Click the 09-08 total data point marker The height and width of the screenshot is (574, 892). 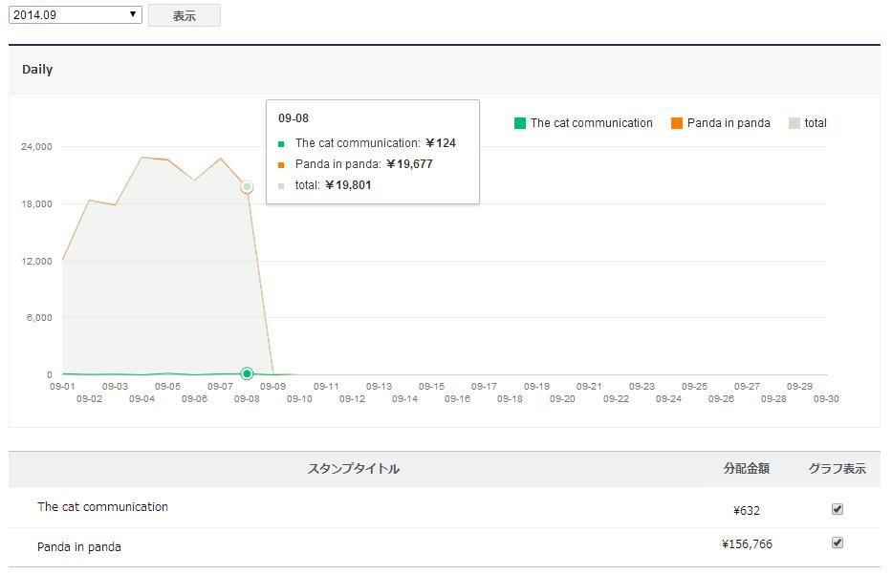tap(247, 187)
